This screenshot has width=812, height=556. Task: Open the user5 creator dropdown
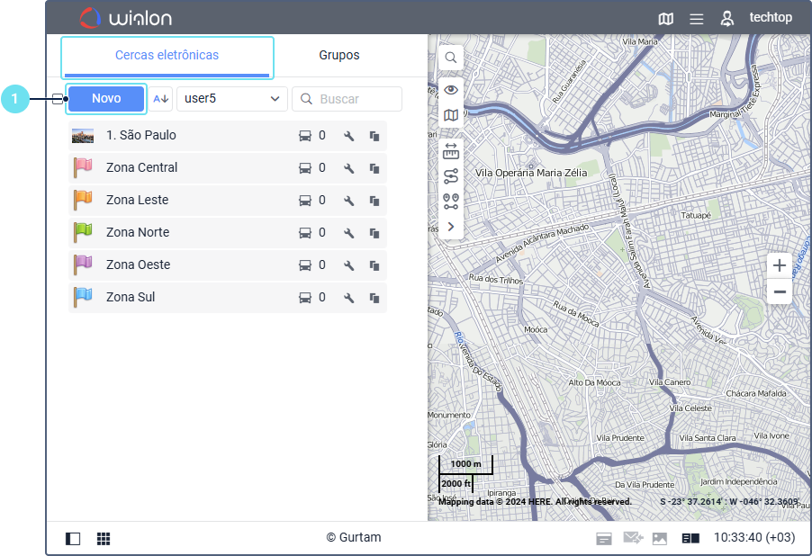pos(232,99)
